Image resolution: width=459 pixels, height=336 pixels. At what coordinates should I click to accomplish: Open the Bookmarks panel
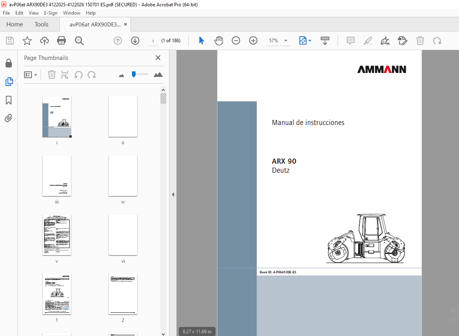pos(9,100)
